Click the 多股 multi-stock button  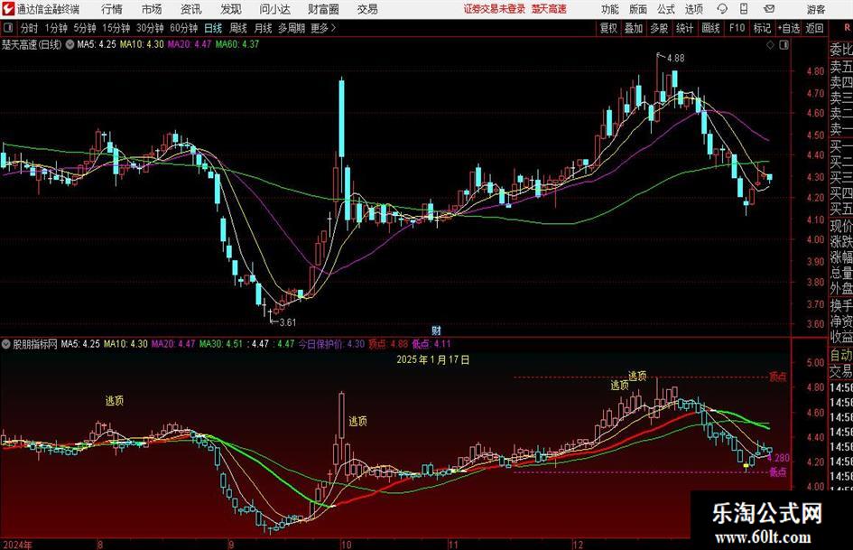tap(659, 28)
